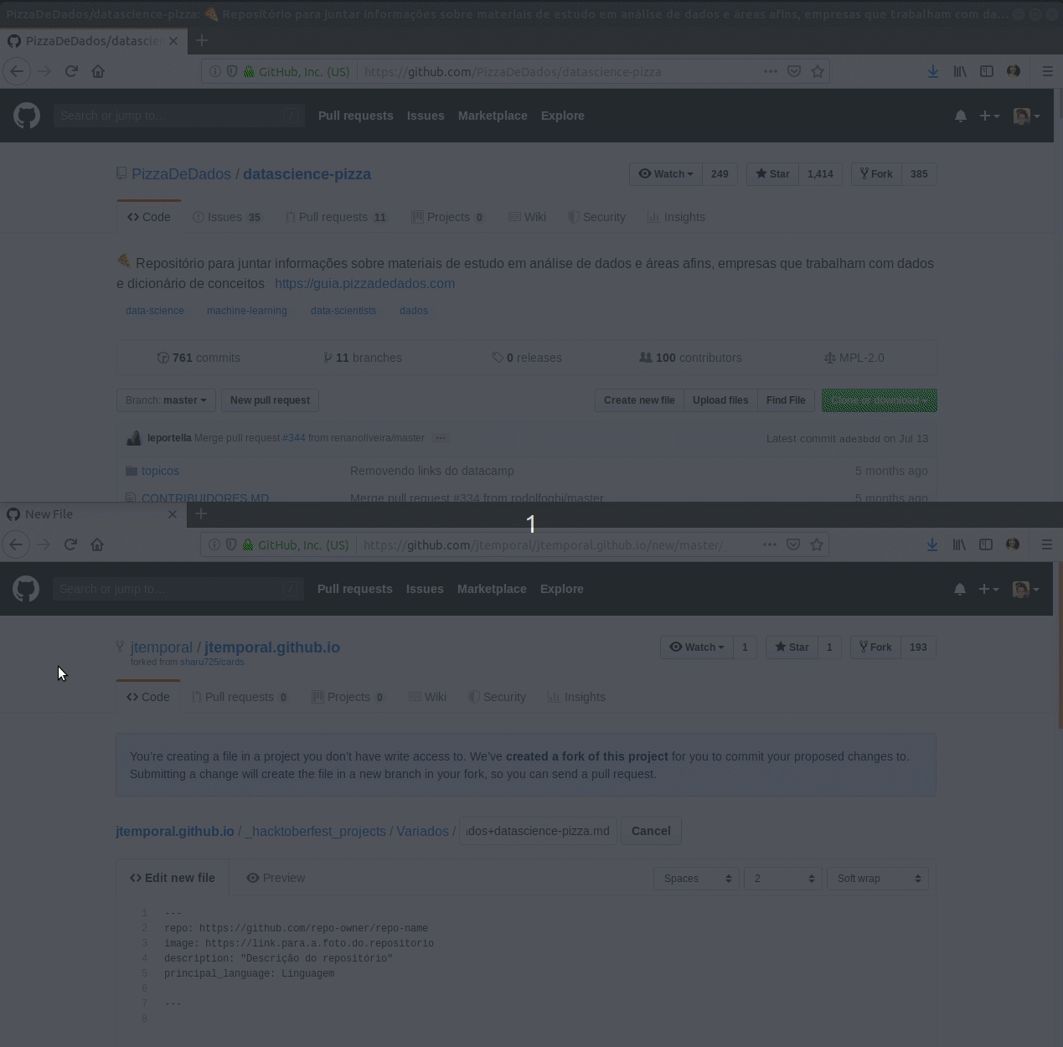
Task: Switch to Preview tab in editor
Action: click(x=276, y=878)
